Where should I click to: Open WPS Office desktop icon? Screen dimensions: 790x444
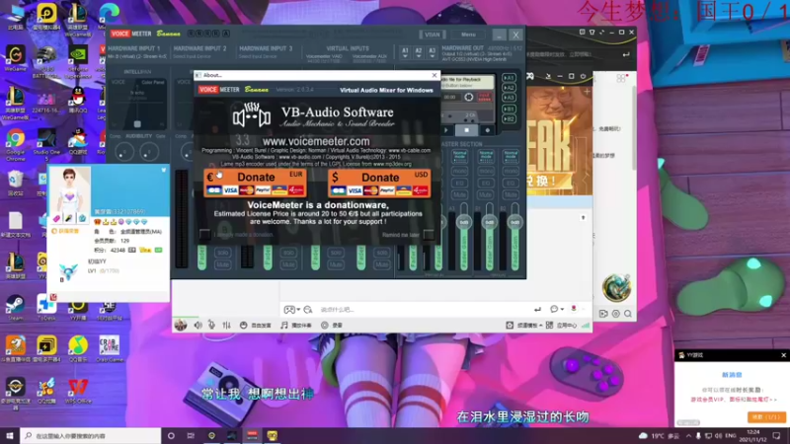tap(78, 391)
